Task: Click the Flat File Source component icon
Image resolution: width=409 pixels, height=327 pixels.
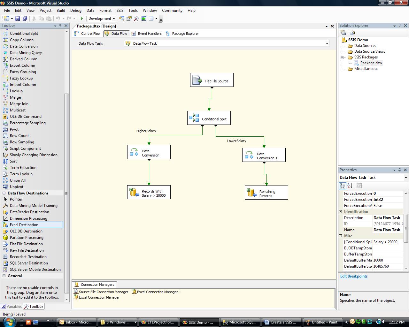Action: pos(197,80)
